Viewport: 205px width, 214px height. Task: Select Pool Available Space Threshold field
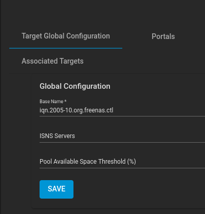tap(122, 162)
